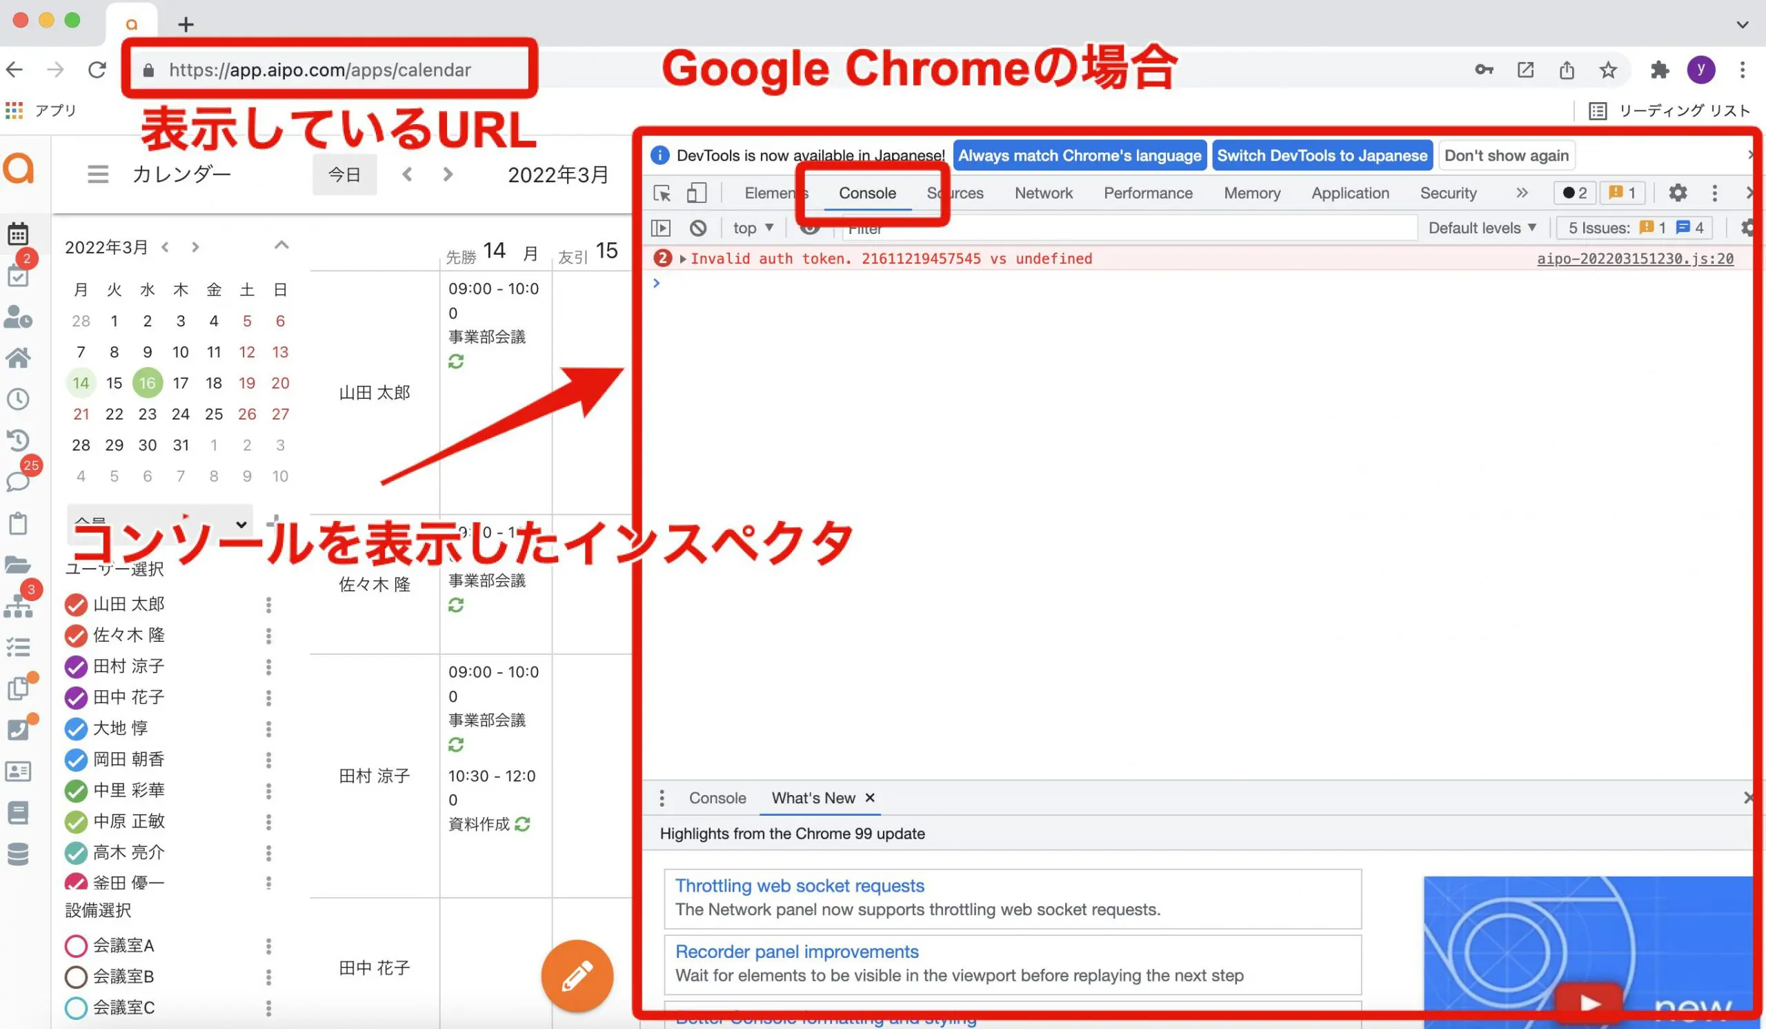
Task: Click the home icon in sidebar
Action: coord(18,358)
